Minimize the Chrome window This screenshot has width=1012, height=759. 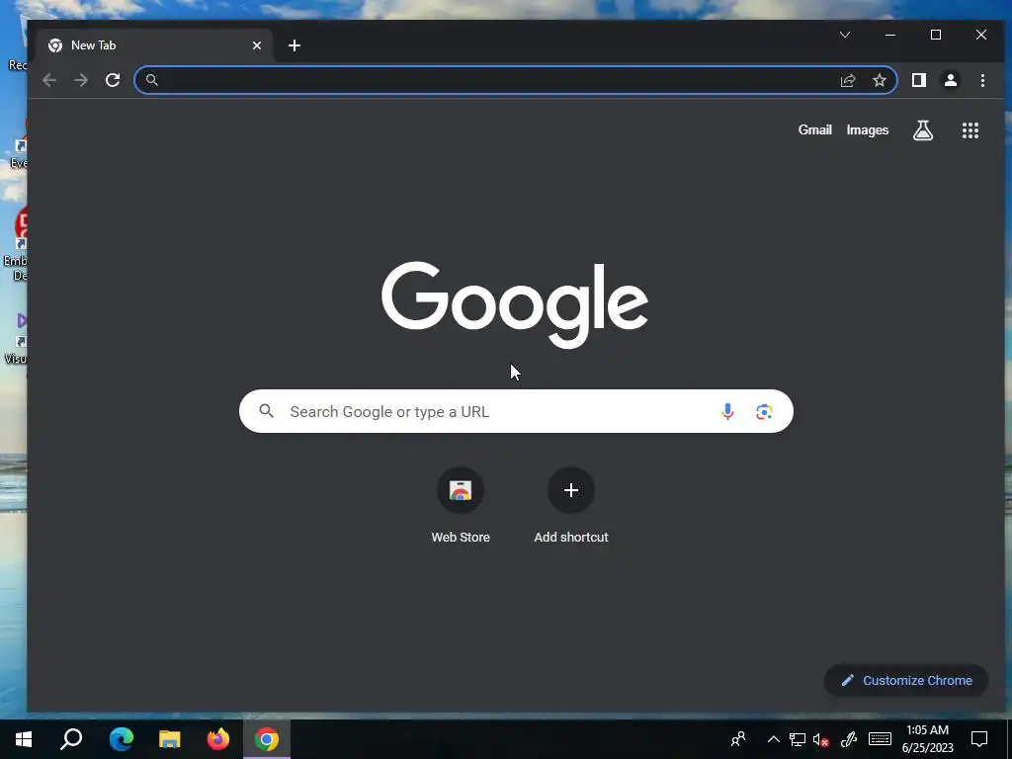tap(890, 35)
